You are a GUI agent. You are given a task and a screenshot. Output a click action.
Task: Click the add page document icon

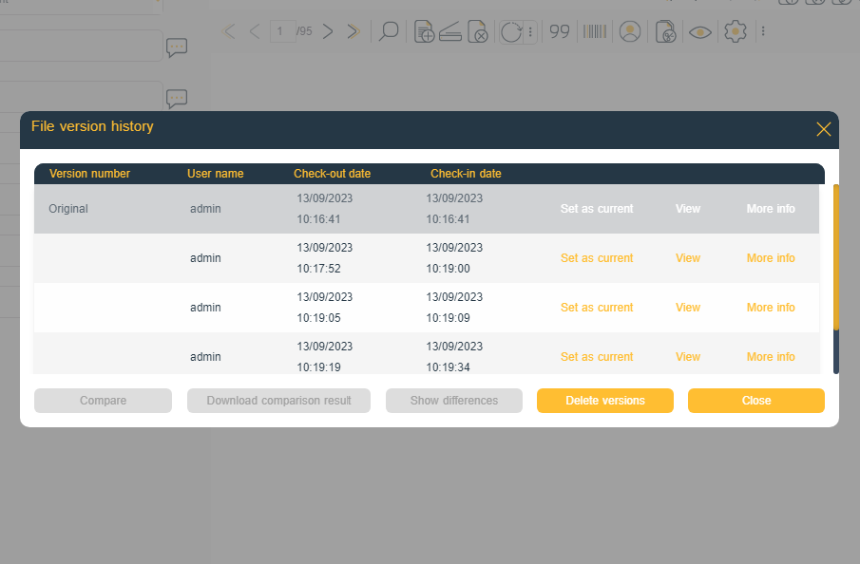(x=424, y=31)
